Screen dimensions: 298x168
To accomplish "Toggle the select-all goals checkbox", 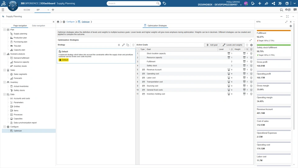I will pos(138,49).
